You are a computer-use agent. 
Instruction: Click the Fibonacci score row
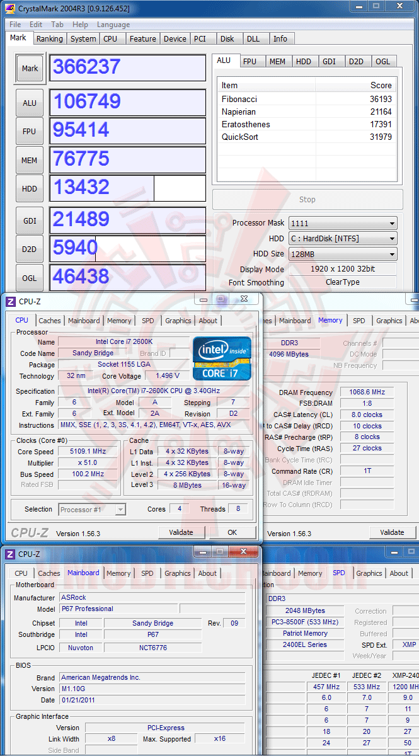(x=307, y=99)
